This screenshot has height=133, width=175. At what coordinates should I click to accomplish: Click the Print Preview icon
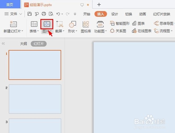coord(51,14)
